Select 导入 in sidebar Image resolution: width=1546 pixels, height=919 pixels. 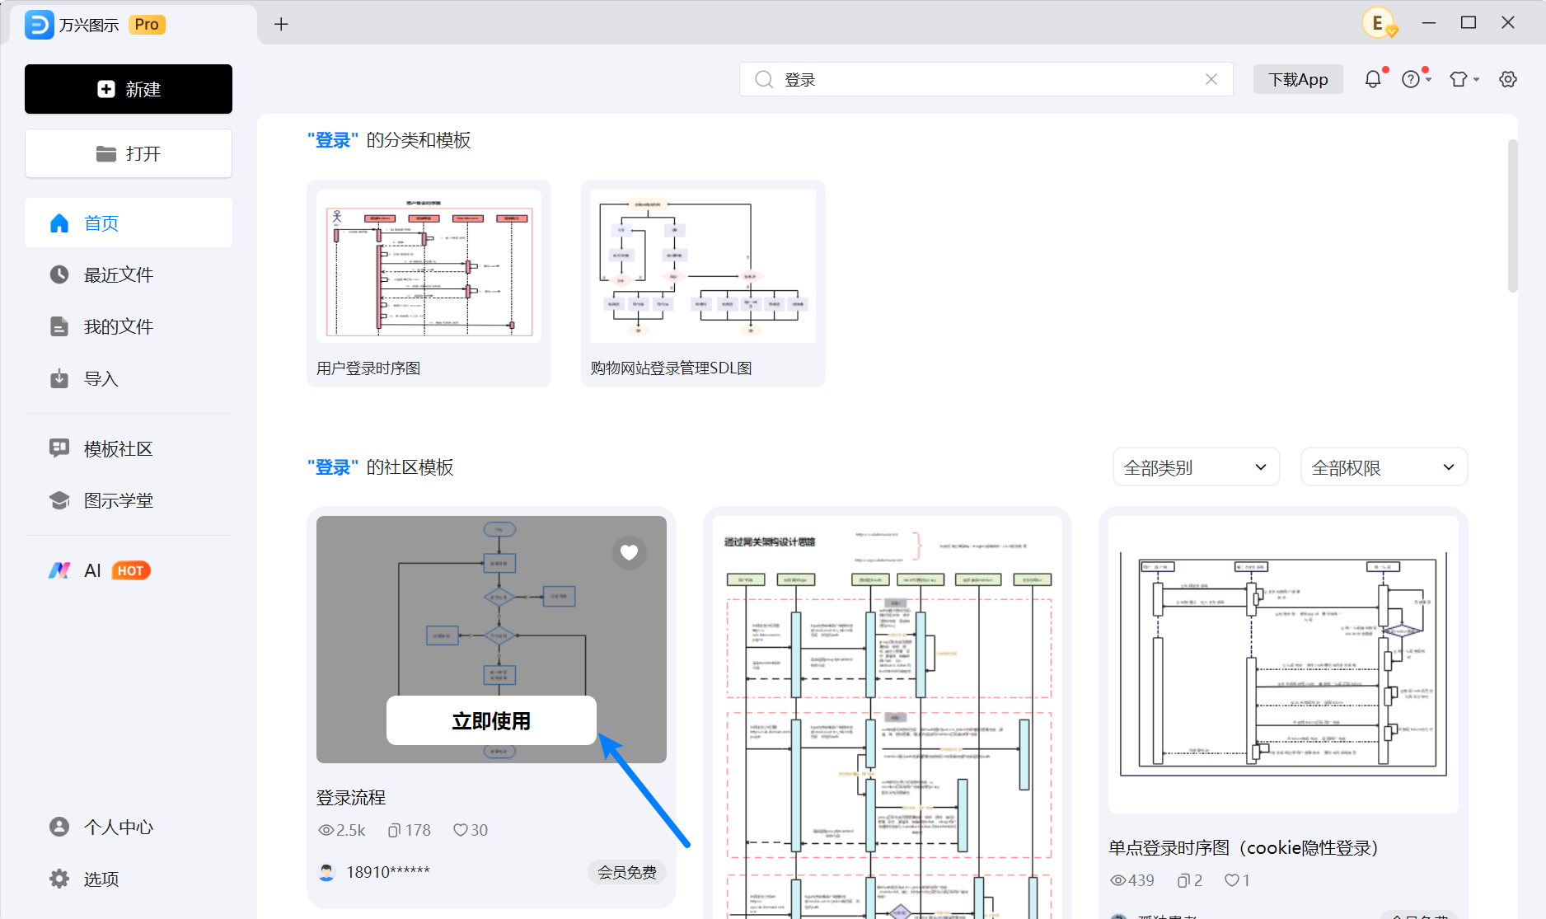coord(129,378)
